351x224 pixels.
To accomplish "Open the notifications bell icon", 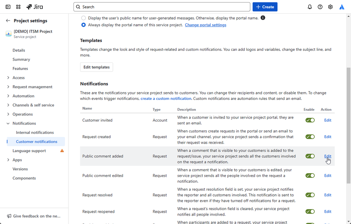I will [x=310, y=7].
